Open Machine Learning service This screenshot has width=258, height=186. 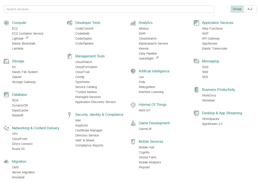click(151, 92)
